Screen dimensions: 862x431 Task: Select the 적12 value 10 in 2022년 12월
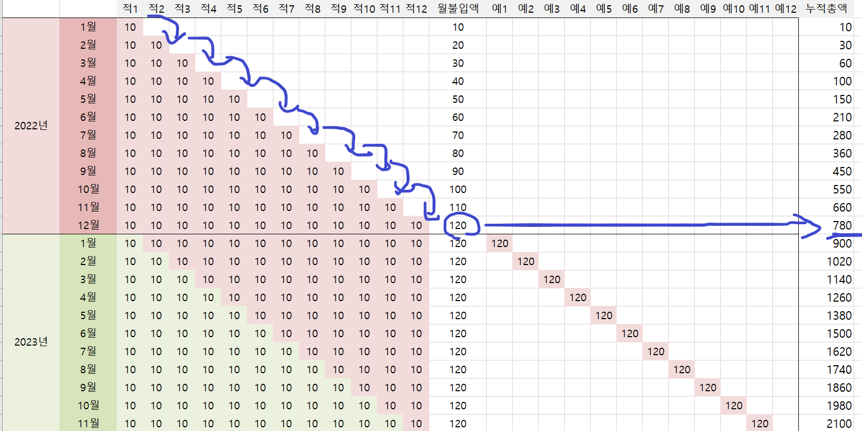point(416,225)
